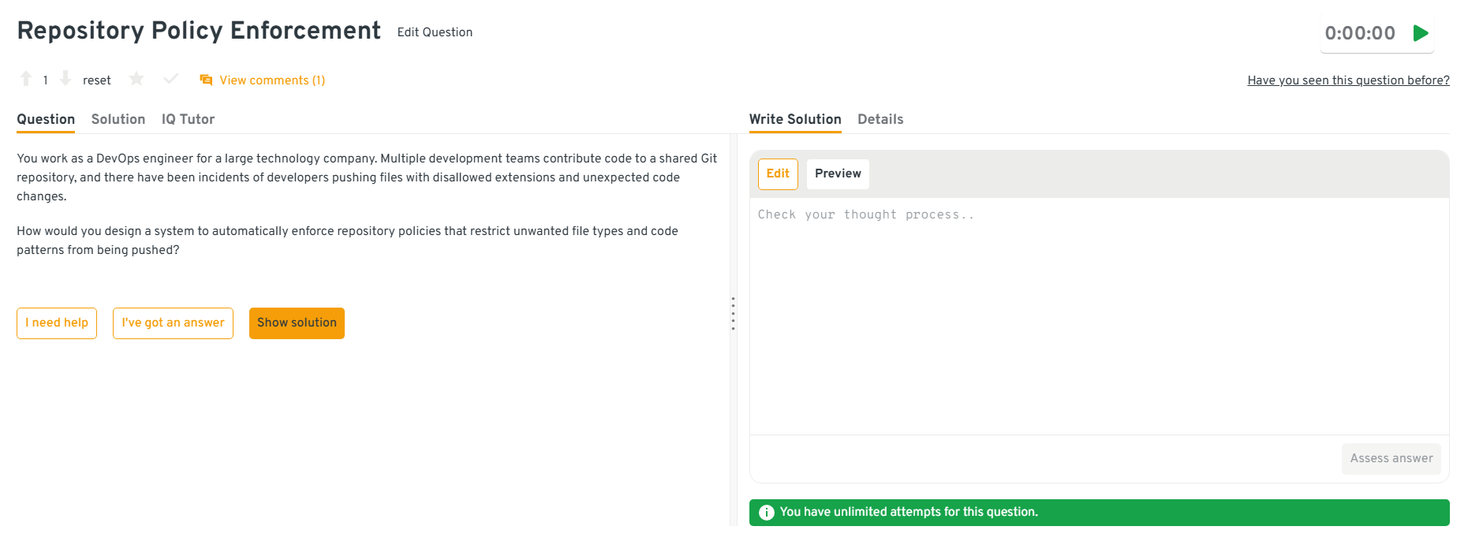The image size is (1468, 545).
Task: Upvote this question with the up arrow
Action: pos(26,79)
